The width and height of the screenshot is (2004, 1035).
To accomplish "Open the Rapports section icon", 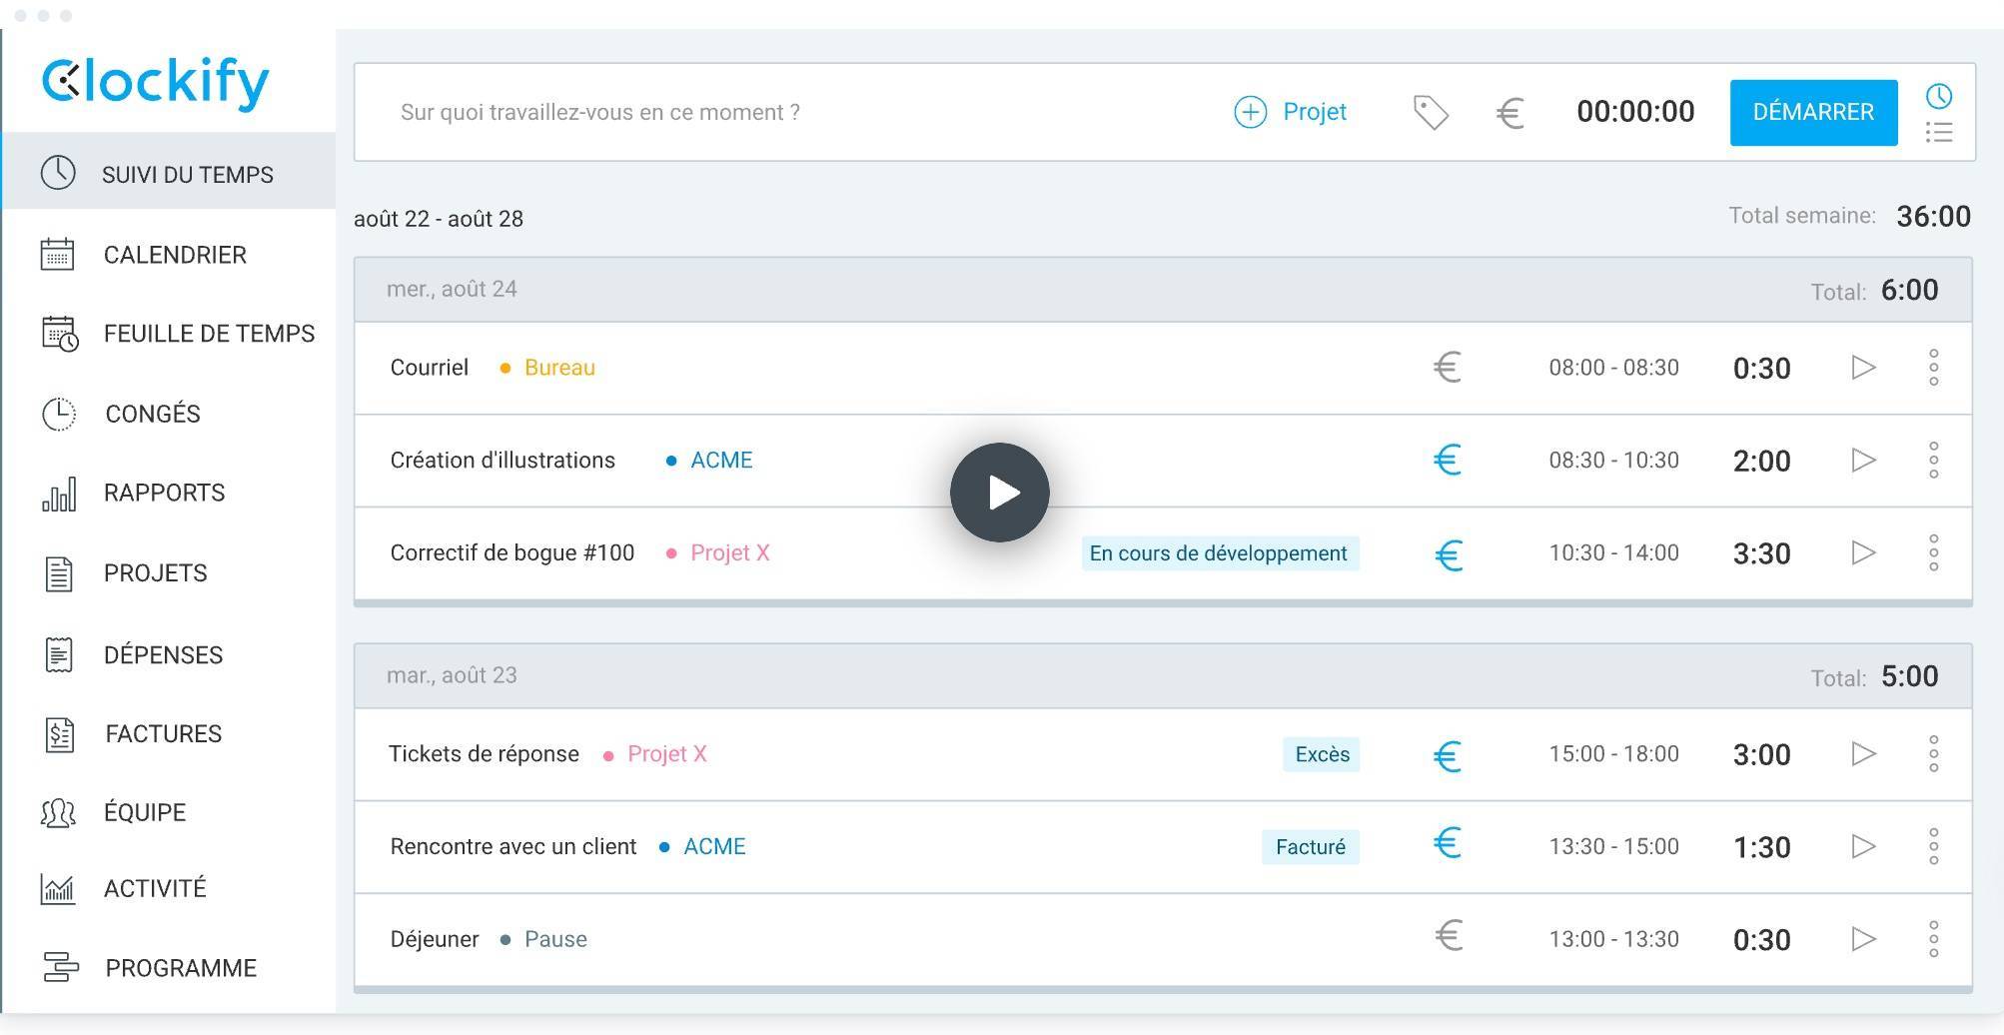I will [57, 493].
